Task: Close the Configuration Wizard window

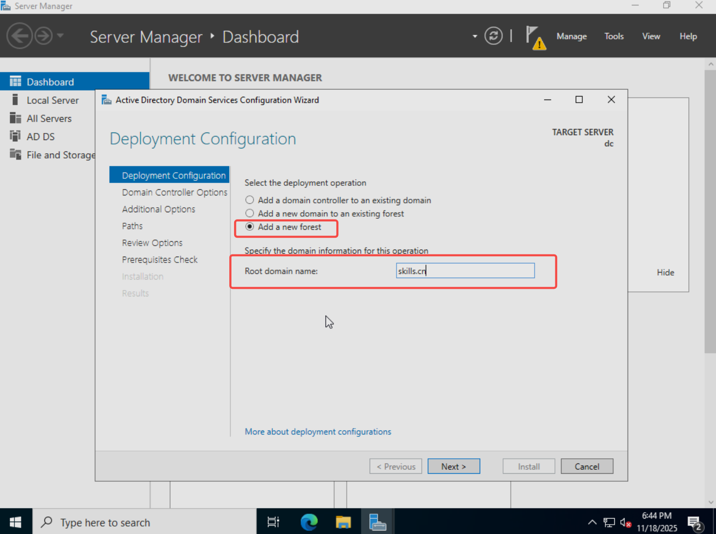Action: click(611, 99)
